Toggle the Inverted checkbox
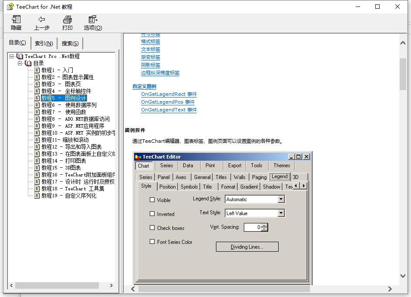The width and height of the screenshot is (411, 297). tap(152, 214)
